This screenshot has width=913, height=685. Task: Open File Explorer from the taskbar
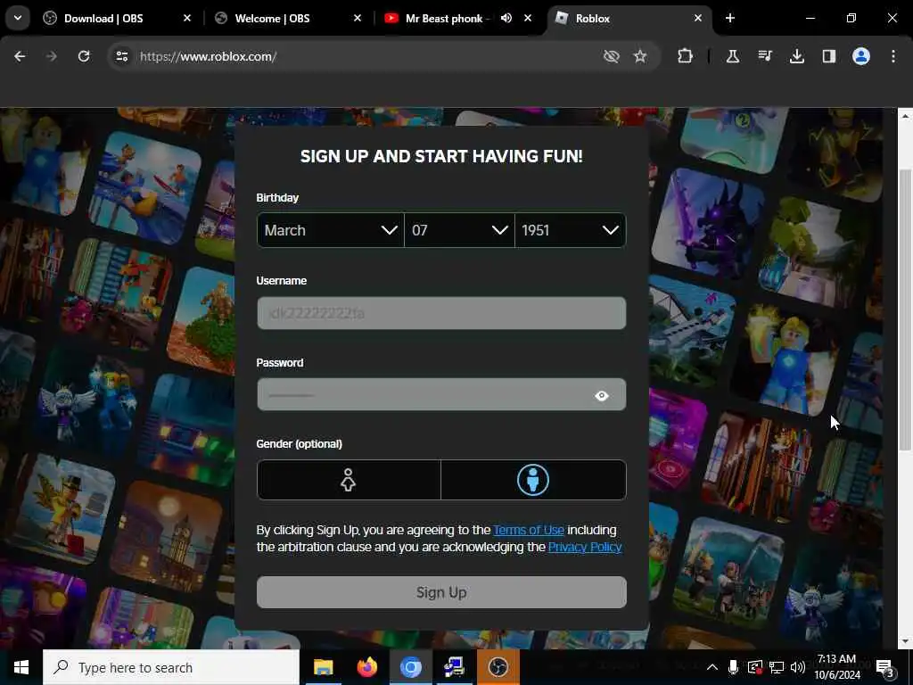[x=323, y=667]
